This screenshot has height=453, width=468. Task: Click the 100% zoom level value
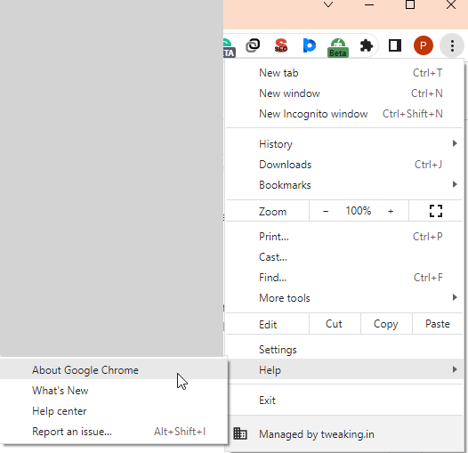tap(359, 211)
